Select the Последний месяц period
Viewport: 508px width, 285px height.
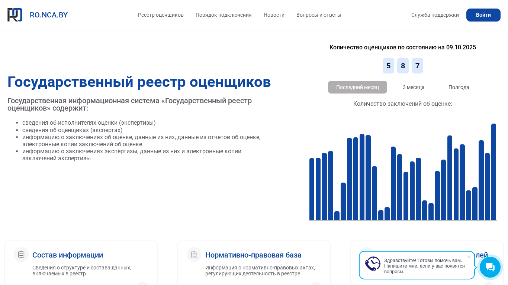tap(357, 87)
